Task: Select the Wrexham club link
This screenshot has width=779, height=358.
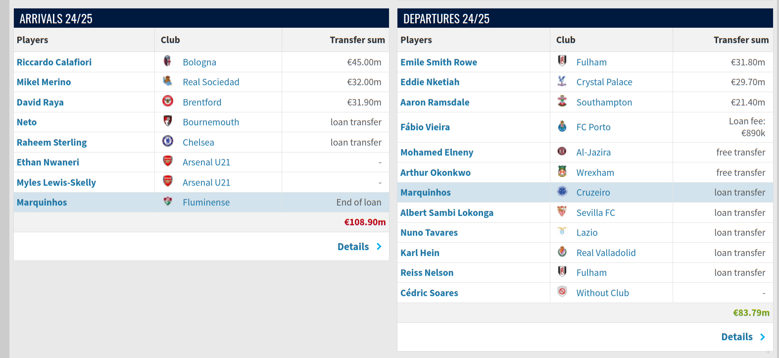Action: (x=595, y=172)
